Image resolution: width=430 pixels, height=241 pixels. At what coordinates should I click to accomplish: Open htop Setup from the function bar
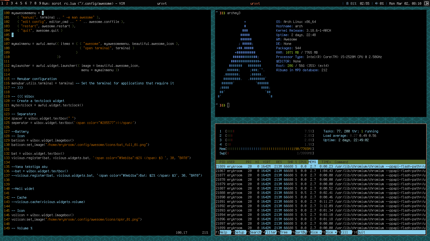(x=240, y=232)
